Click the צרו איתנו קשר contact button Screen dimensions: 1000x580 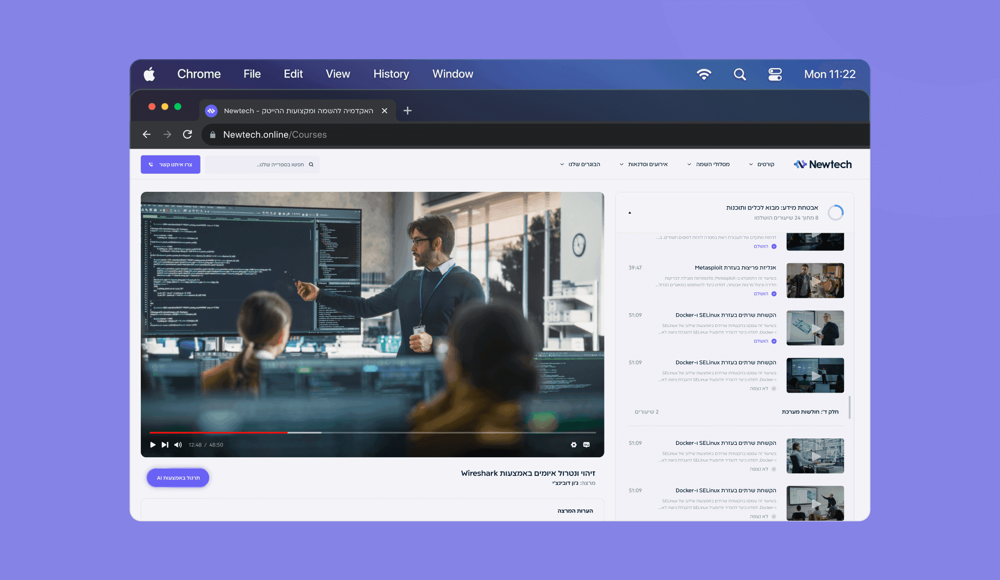point(170,165)
